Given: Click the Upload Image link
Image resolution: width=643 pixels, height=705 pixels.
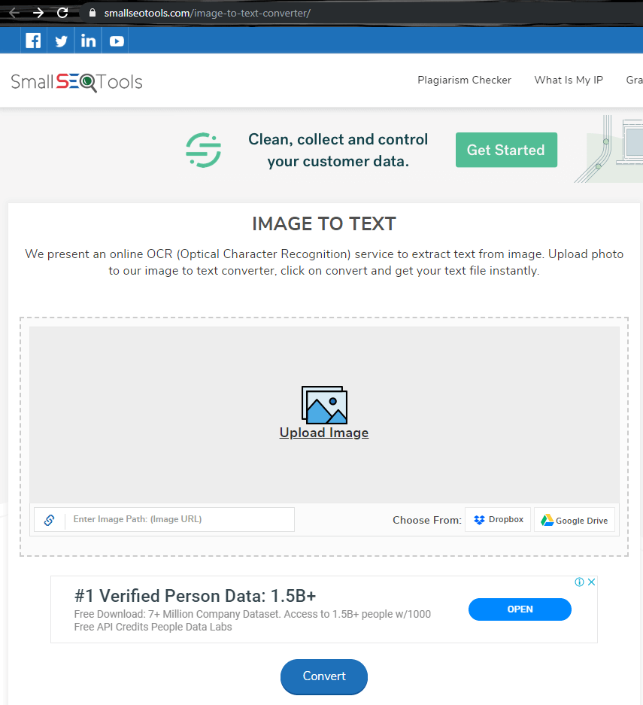Looking at the screenshot, I should [x=324, y=433].
